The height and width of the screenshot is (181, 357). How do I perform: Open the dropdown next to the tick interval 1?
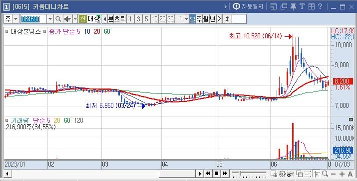coord(186,19)
